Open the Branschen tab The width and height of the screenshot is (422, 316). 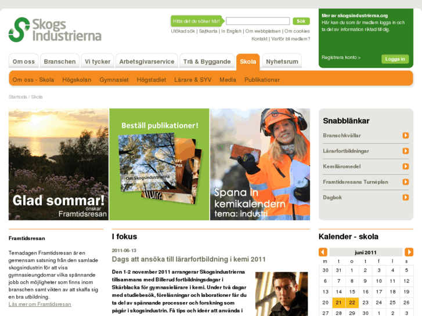point(60,61)
